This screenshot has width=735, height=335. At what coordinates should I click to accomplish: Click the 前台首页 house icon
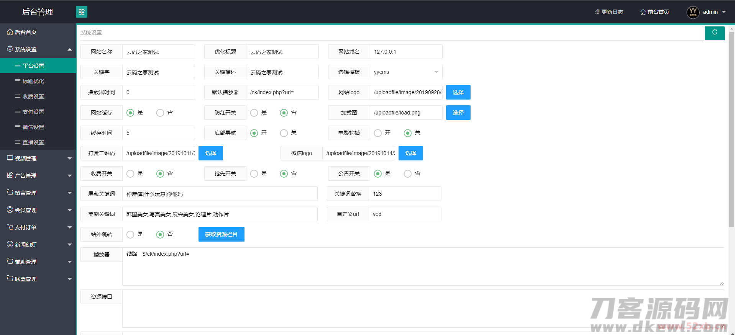click(643, 12)
